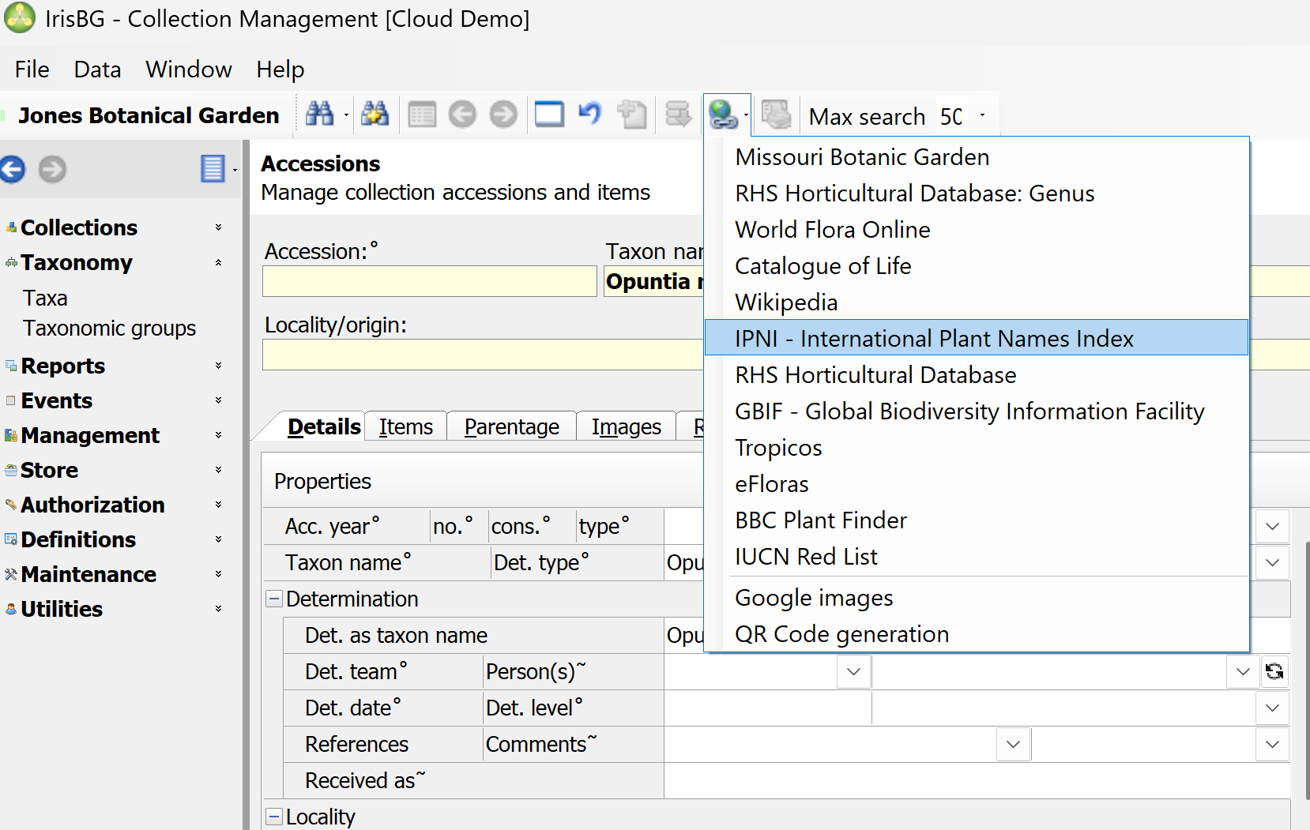Expand the Maintenance sidebar section

pos(218,574)
